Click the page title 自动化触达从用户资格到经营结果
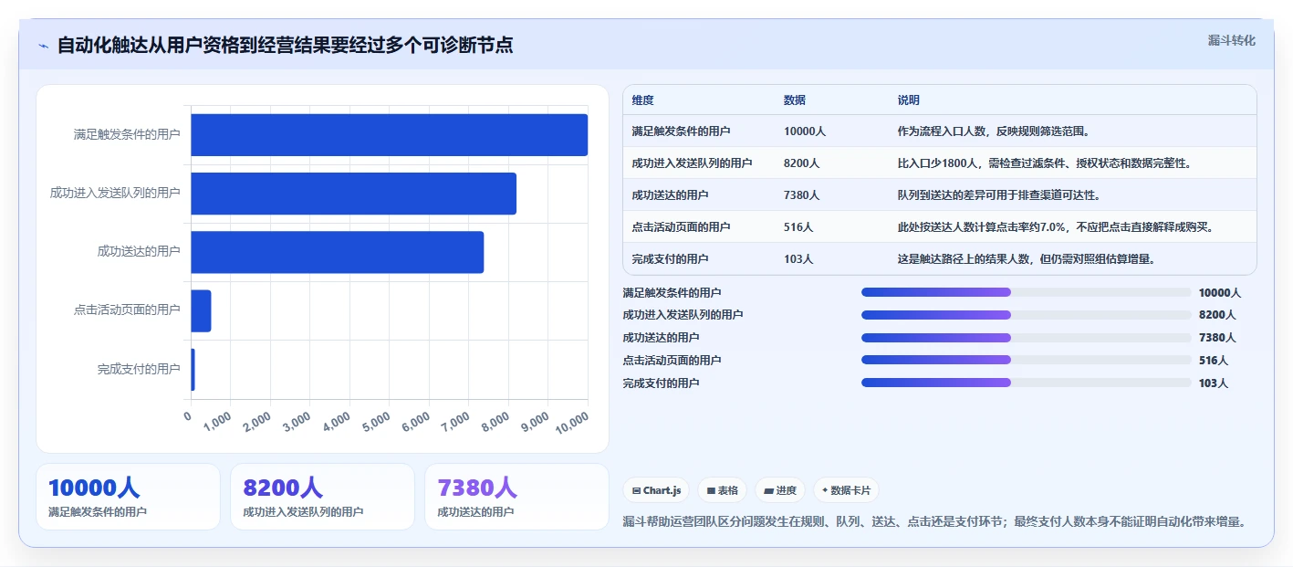1293x567 pixels. [x=285, y=45]
